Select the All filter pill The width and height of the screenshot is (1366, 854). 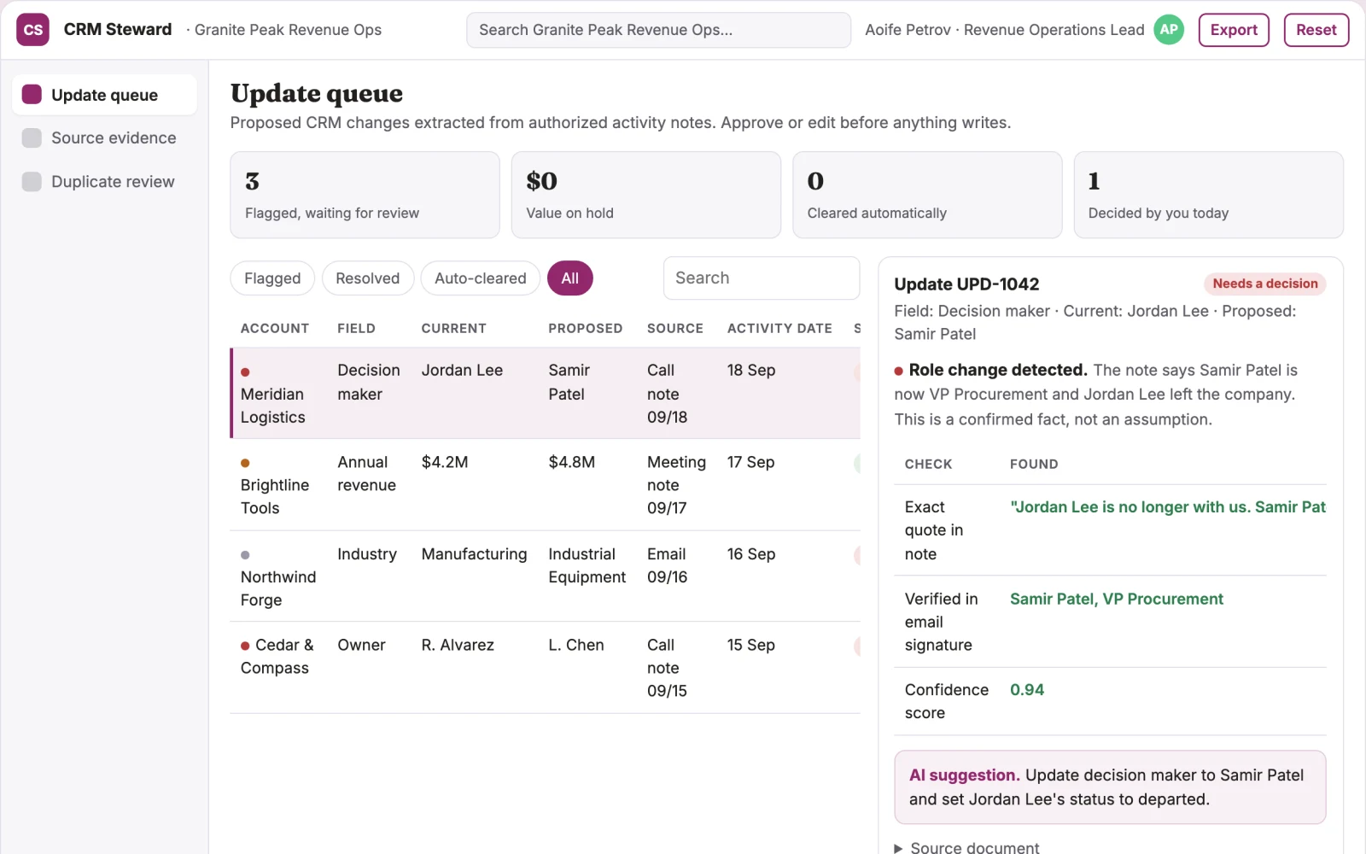pos(569,278)
